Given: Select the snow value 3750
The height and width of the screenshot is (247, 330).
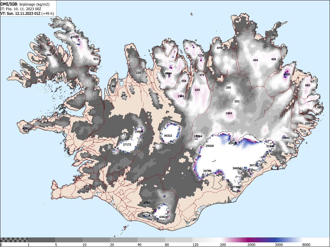Looking at the screenshot, I should click(x=147, y=203).
